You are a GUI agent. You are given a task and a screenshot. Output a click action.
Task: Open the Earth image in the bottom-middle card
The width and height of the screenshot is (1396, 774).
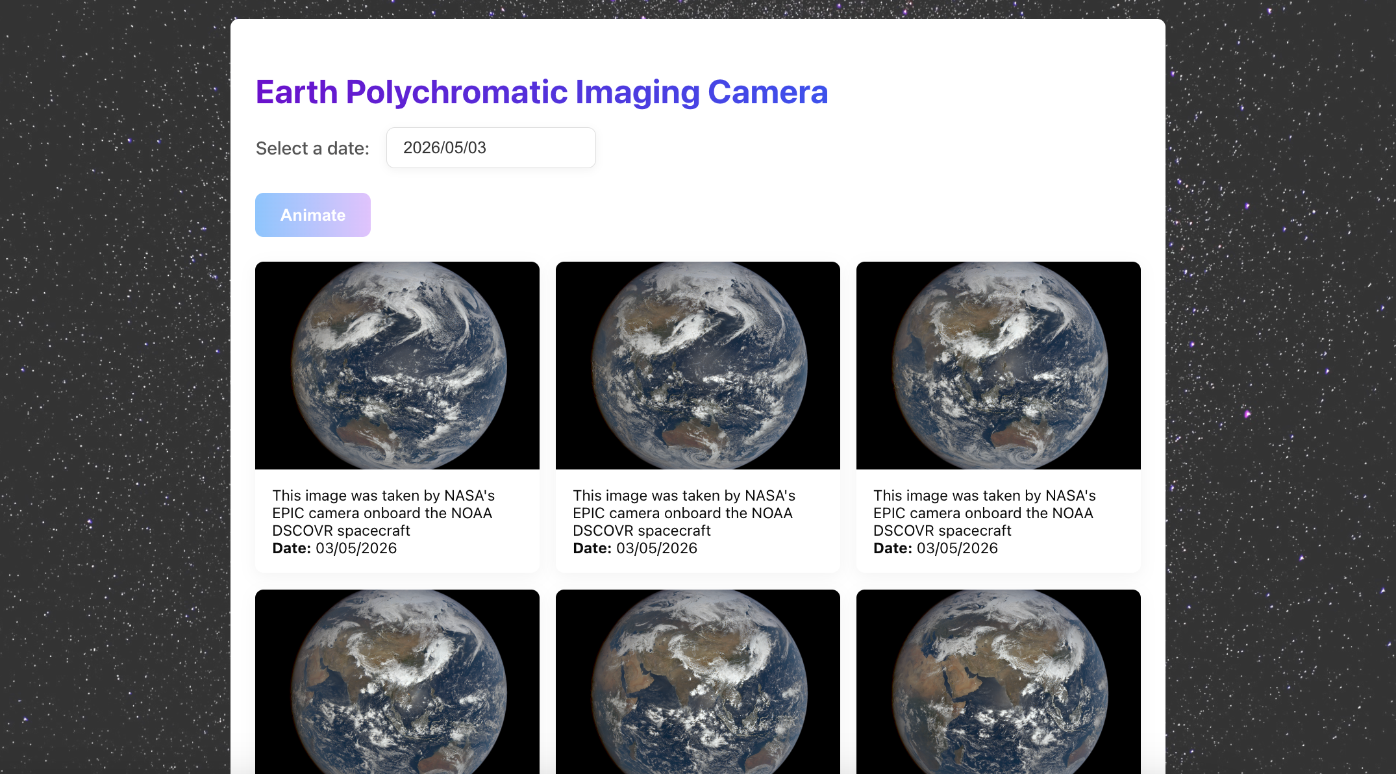pyautogui.click(x=698, y=682)
